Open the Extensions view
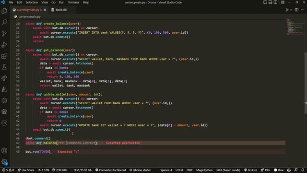This screenshot has height=173, width=307. (x=4, y=56)
